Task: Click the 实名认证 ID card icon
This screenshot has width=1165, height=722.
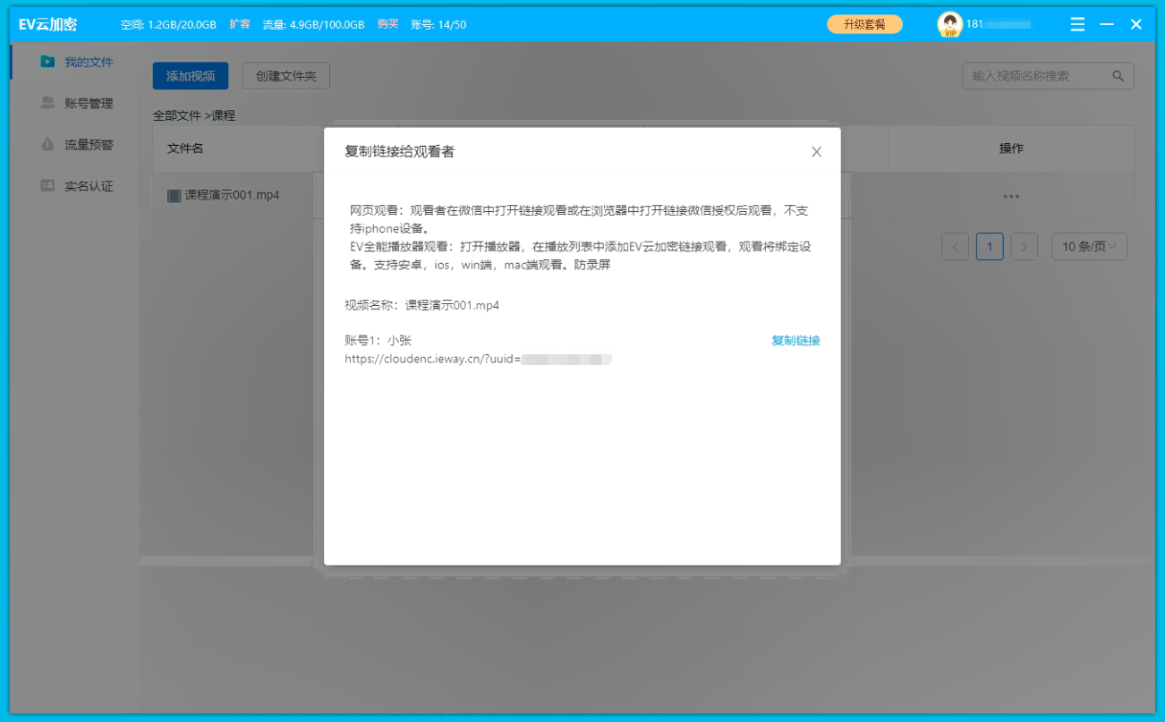Action: click(47, 185)
